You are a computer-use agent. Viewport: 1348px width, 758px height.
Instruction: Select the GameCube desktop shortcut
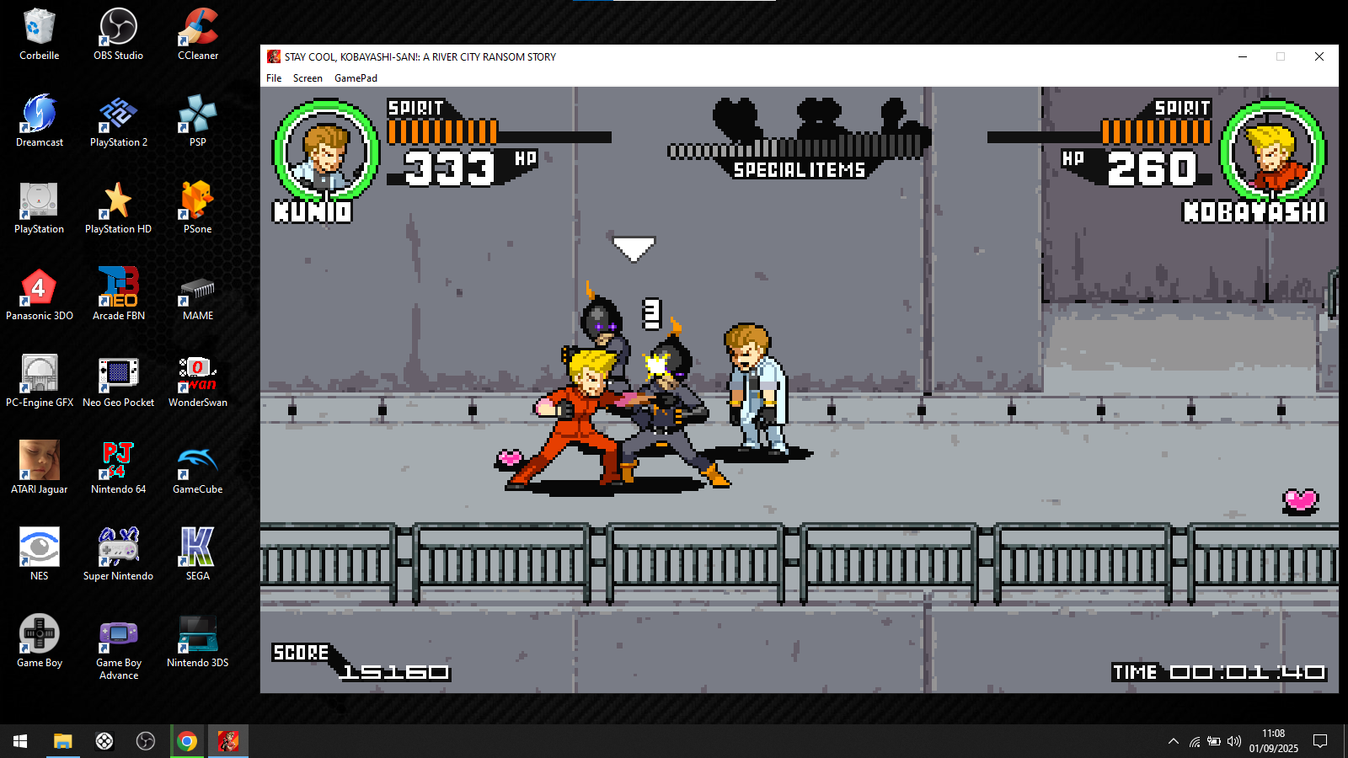tap(198, 468)
